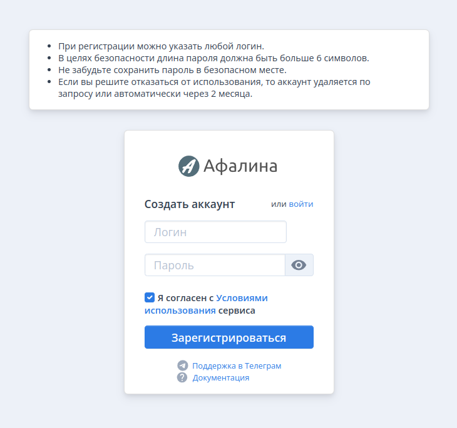
Task: Click the Я согласен с label text
Action: pos(186,298)
